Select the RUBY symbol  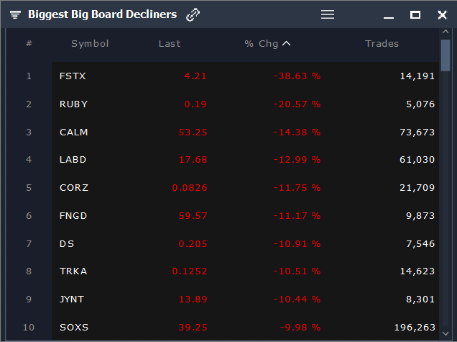(73, 104)
